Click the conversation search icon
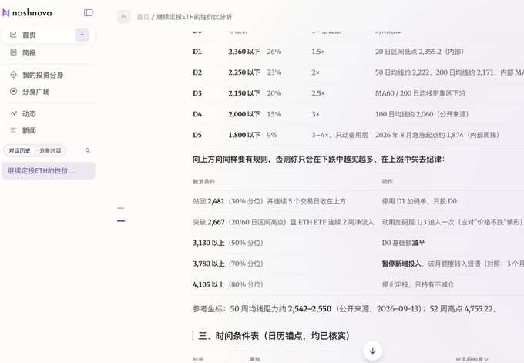The image size is (524, 363). (x=88, y=150)
